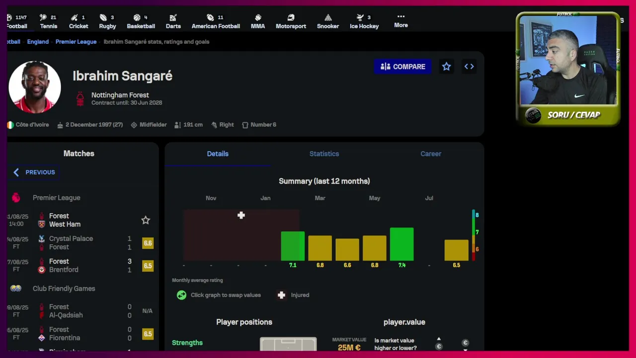The height and width of the screenshot is (358, 636).
Task: Click the COMPARE button
Action: pos(403,67)
